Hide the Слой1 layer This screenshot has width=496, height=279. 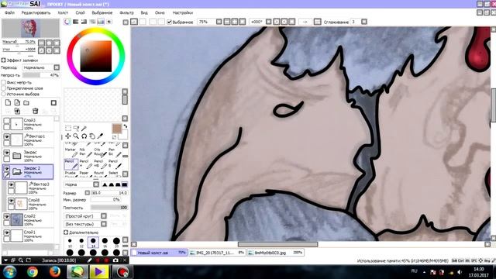coord(7,232)
